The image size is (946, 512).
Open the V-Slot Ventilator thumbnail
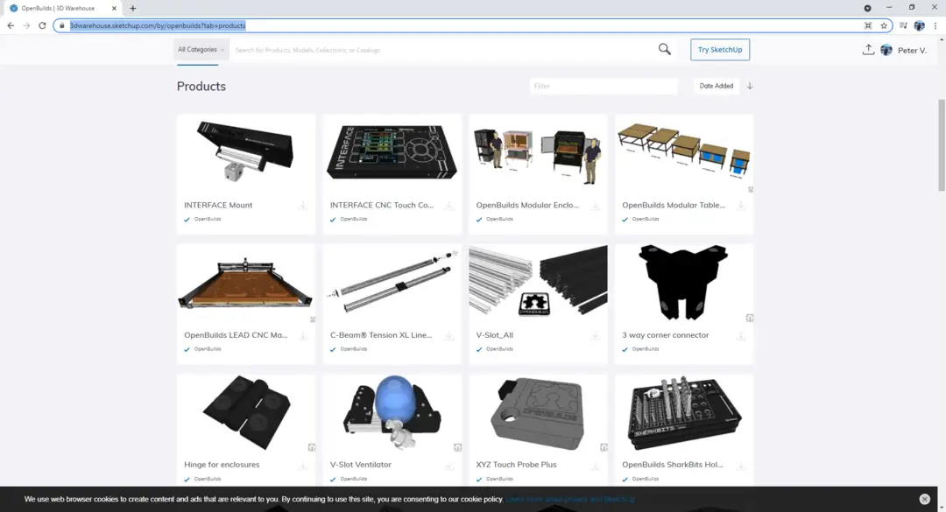coord(392,412)
